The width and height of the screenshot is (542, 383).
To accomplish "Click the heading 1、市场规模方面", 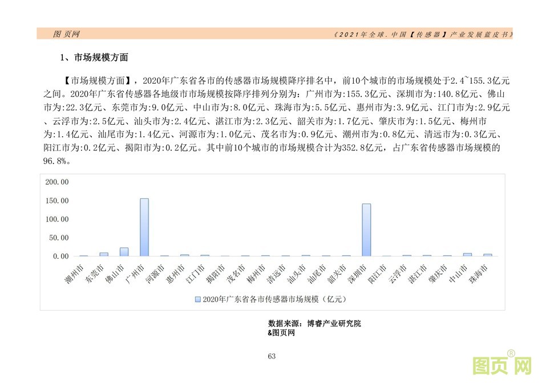I will [94, 58].
